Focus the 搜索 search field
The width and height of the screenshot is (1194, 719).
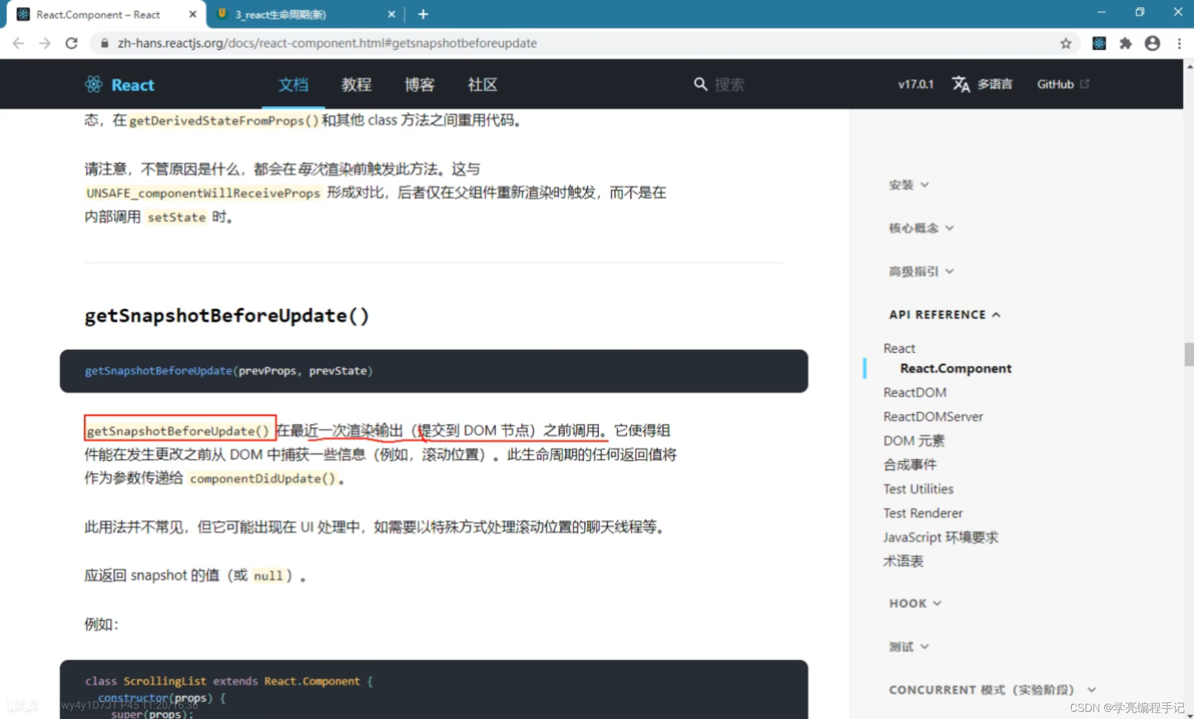click(730, 84)
